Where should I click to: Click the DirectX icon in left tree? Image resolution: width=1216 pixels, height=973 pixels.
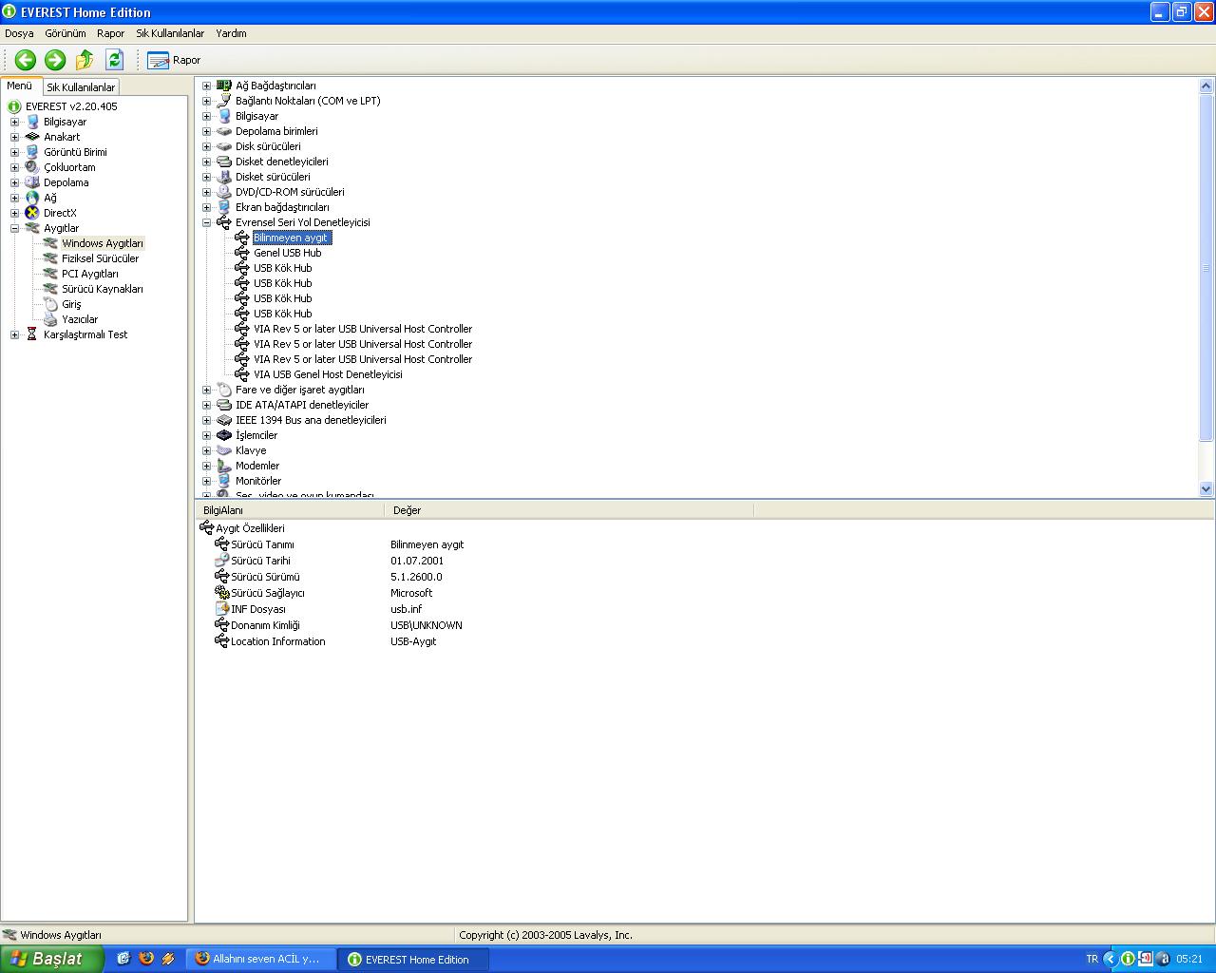tap(32, 213)
